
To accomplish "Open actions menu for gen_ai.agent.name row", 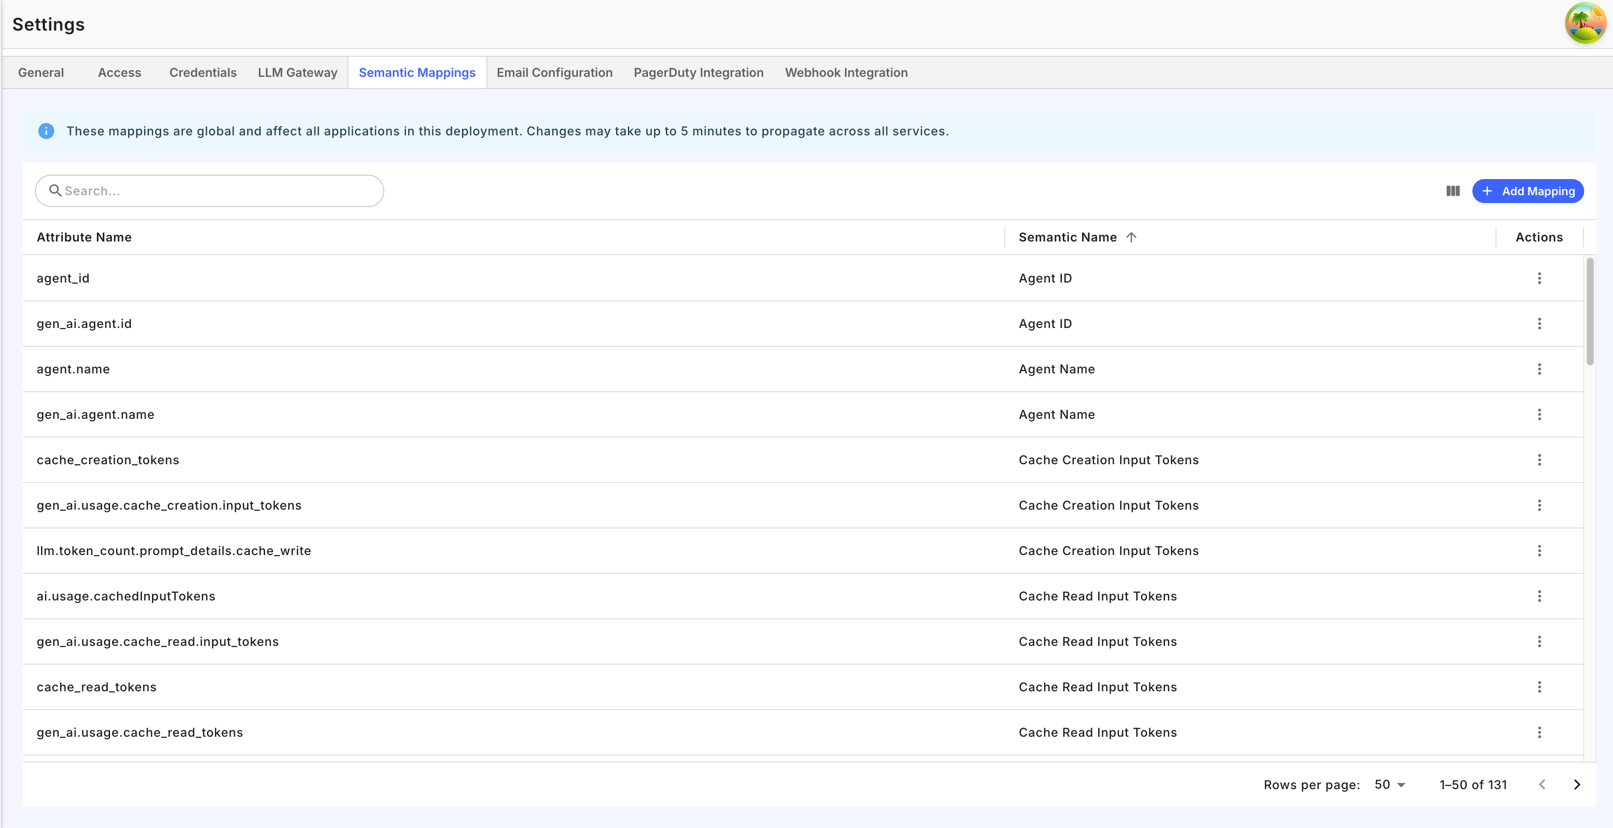I will [x=1539, y=414].
